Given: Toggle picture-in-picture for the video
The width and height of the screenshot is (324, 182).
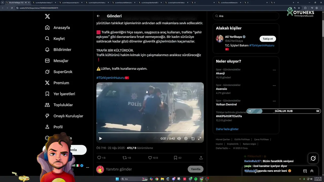Looking at the screenshot, I should pos(193,139).
